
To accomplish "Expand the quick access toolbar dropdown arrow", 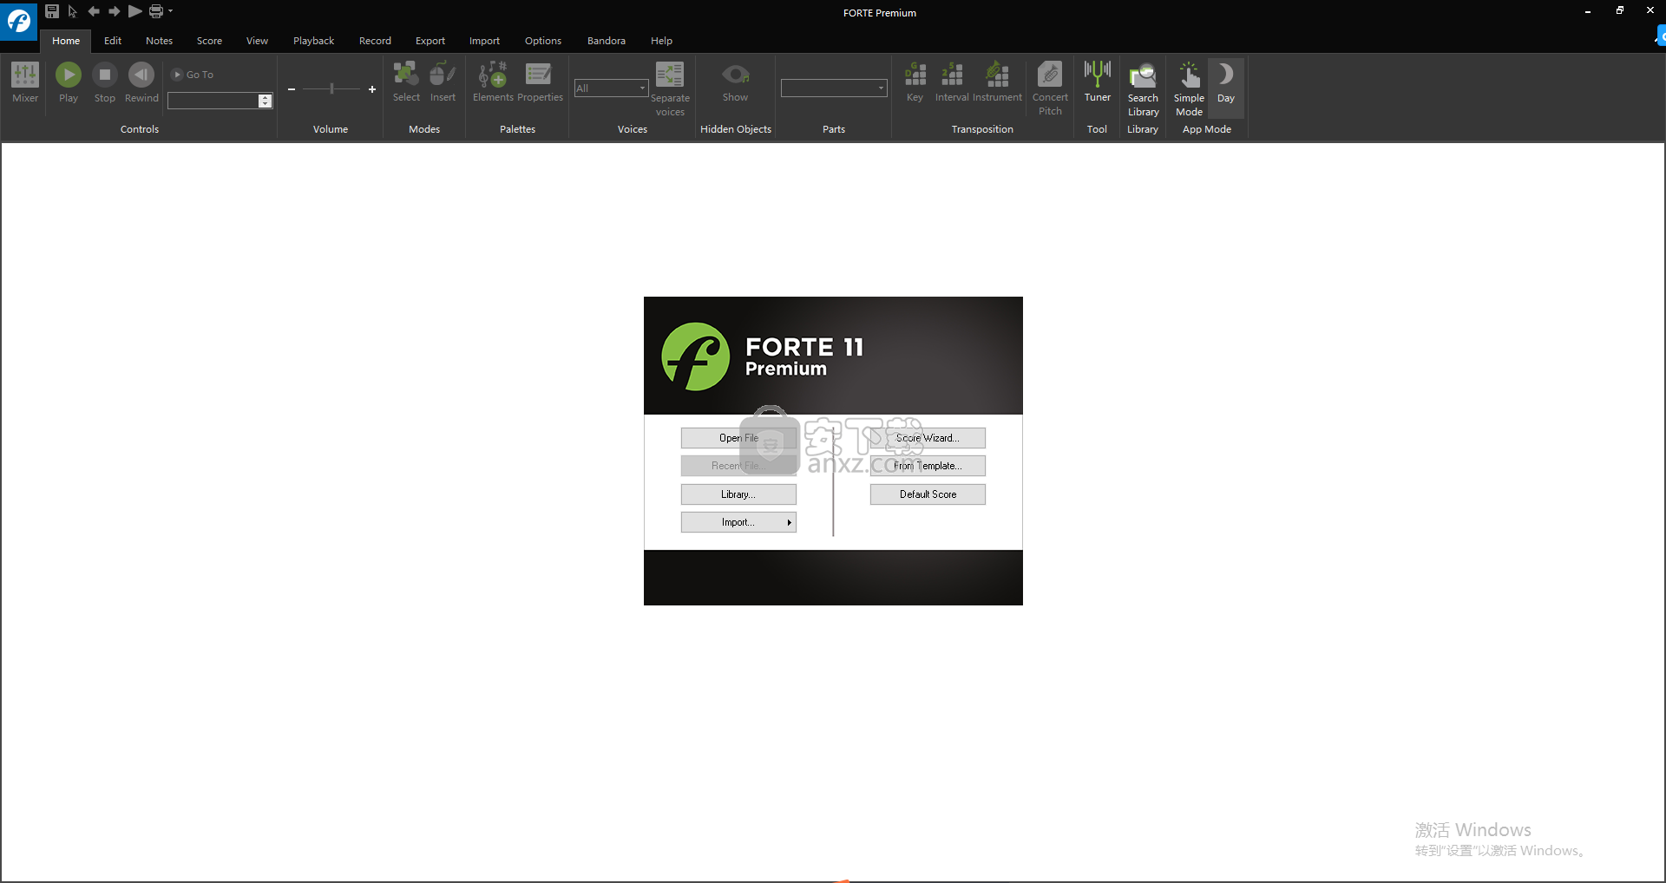I will click(x=171, y=11).
